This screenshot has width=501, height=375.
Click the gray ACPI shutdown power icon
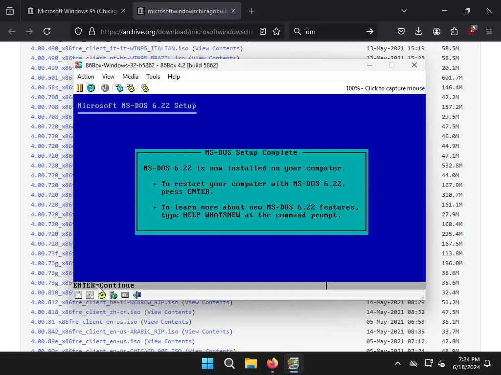pyautogui.click(x=105, y=88)
